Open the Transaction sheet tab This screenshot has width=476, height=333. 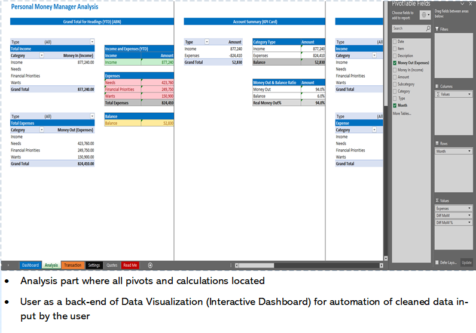[x=72, y=265]
